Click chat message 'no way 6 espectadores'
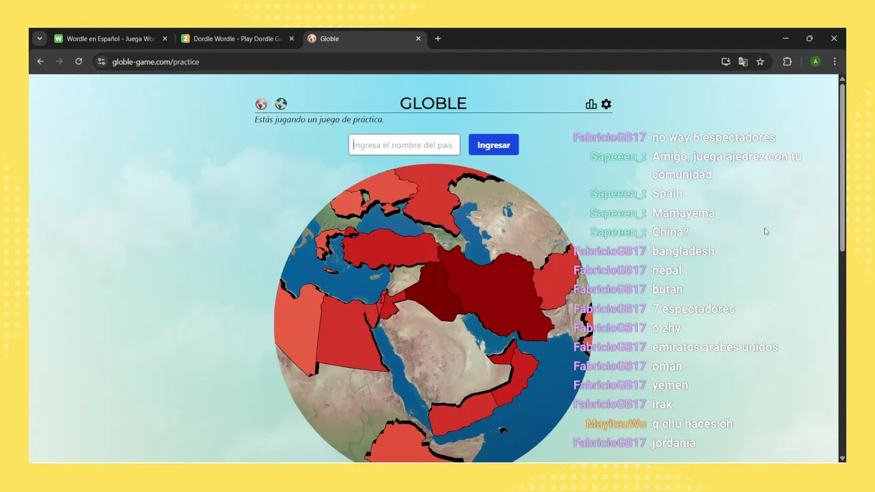875x492 pixels. 714,137
